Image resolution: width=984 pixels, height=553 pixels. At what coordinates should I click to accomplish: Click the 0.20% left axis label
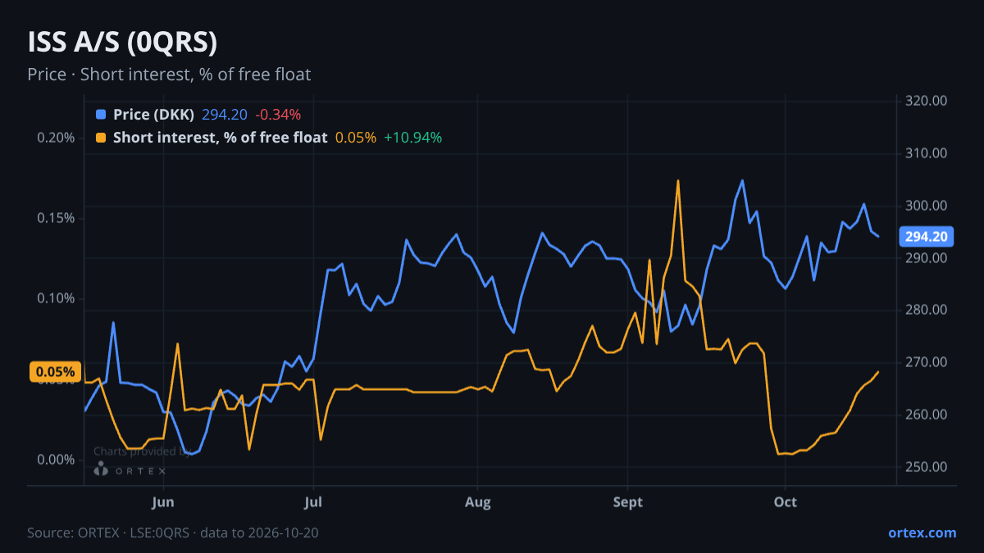tap(56, 138)
